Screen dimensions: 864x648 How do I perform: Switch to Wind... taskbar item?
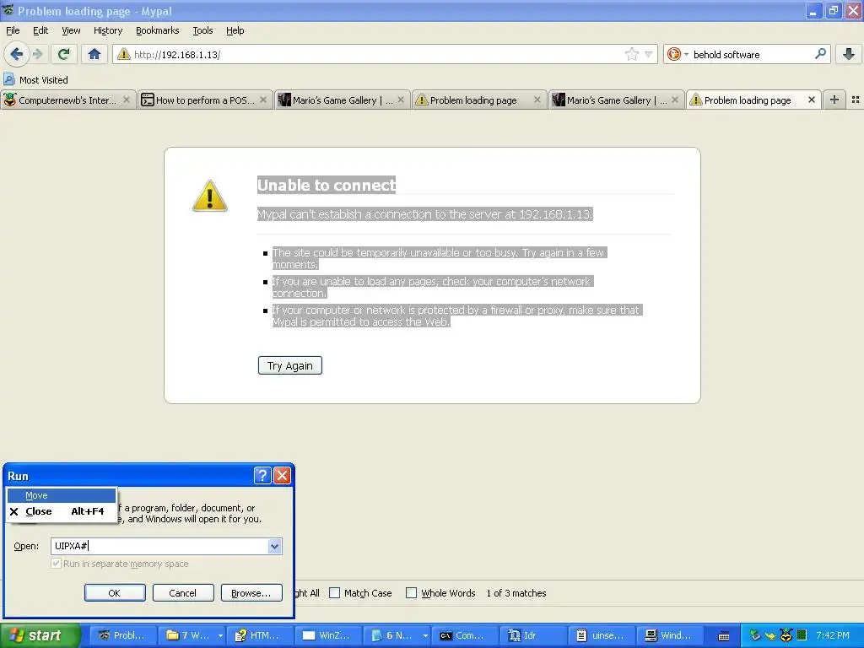pyautogui.click(x=669, y=635)
